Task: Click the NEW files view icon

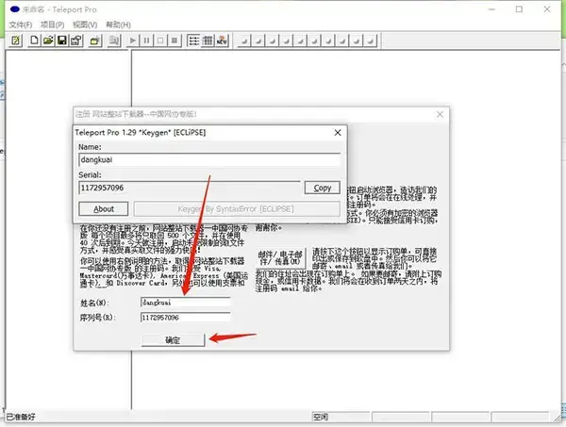Action: [222, 41]
